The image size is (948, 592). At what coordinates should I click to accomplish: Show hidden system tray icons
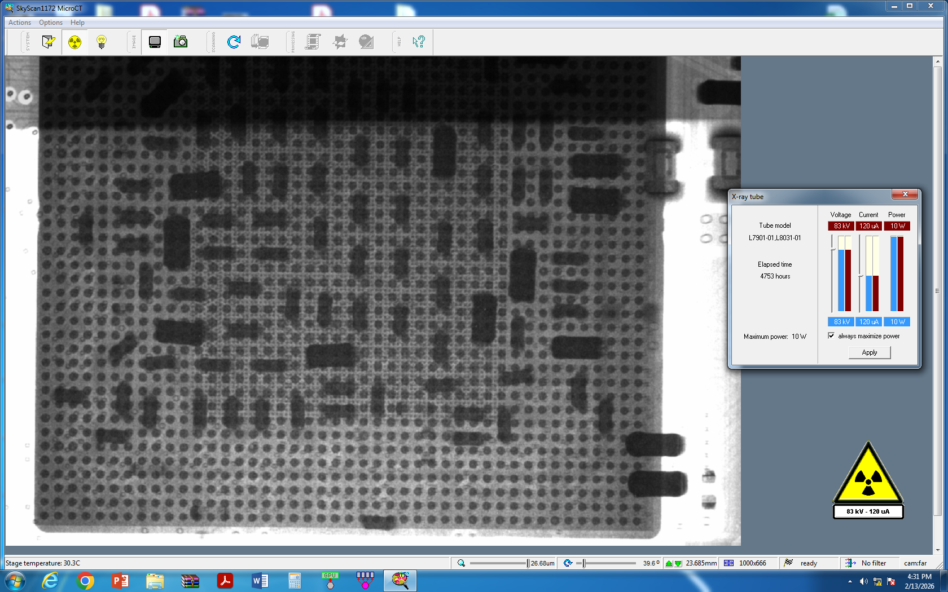click(x=850, y=581)
